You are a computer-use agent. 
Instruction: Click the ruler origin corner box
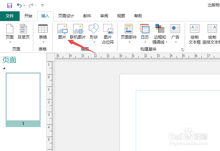[51, 57]
